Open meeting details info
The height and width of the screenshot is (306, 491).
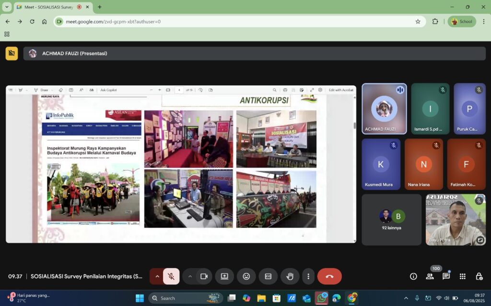pyautogui.click(x=413, y=276)
